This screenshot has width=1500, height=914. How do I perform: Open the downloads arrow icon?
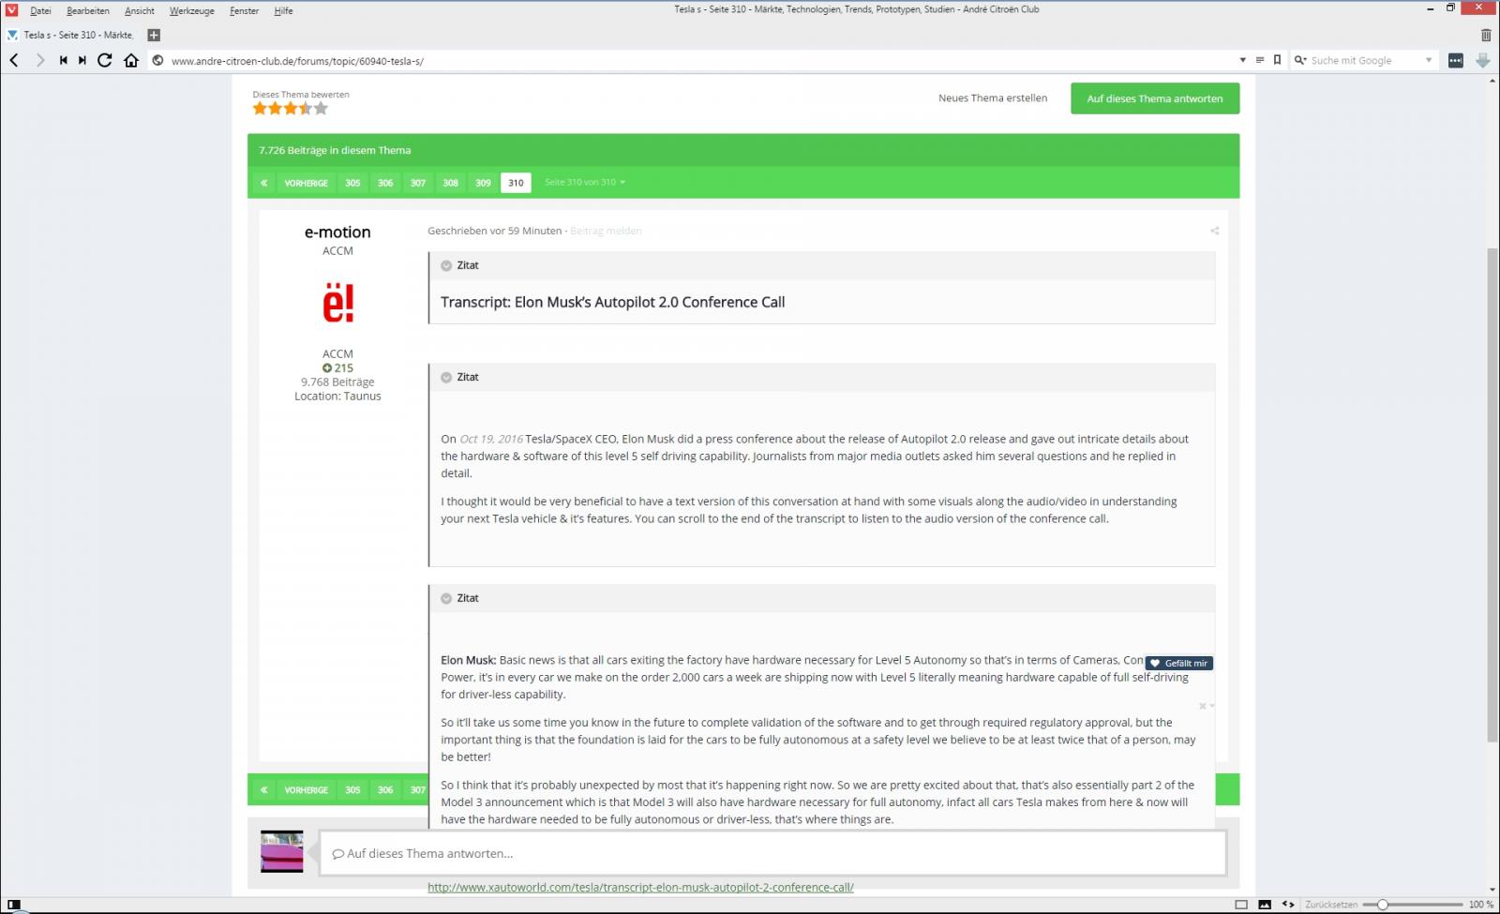pyautogui.click(x=1483, y=60)
